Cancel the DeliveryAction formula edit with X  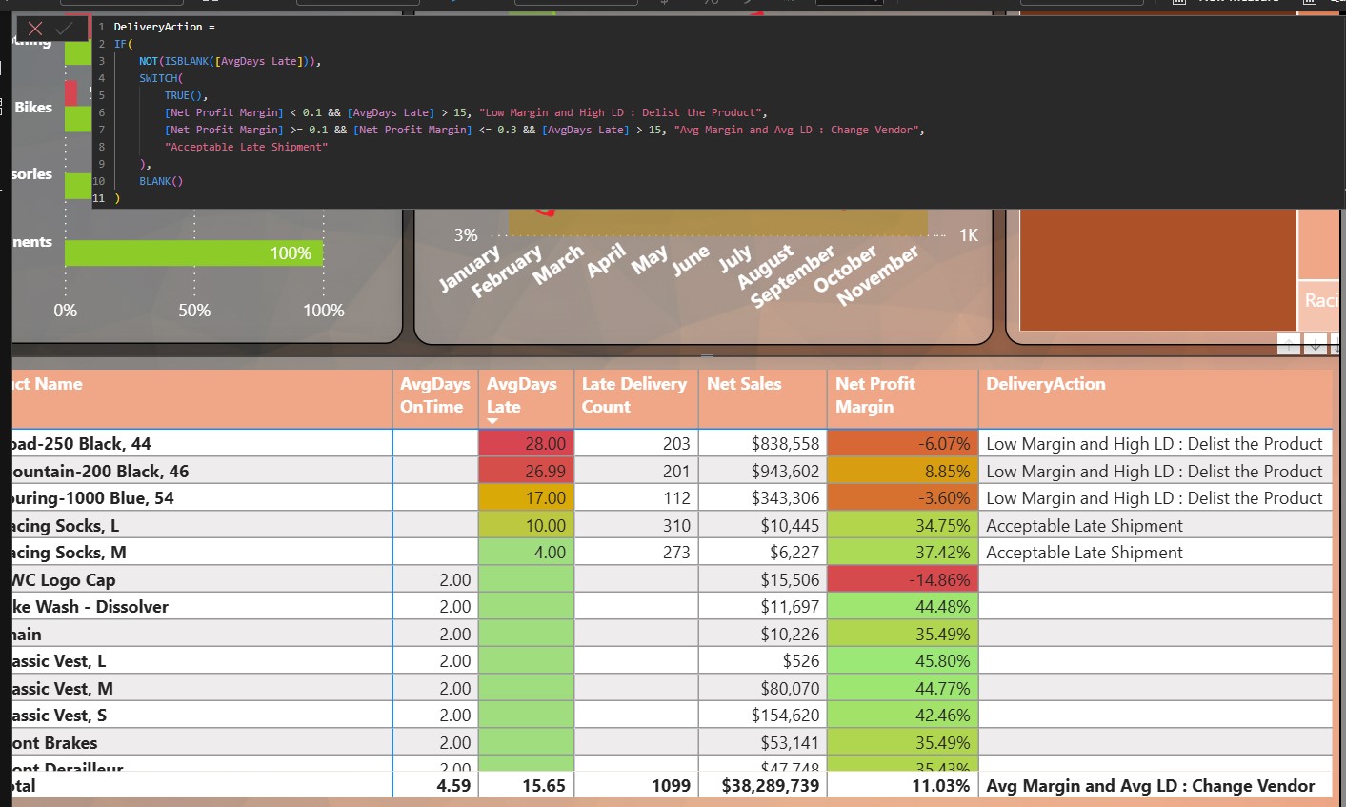[x=35, y=29]
